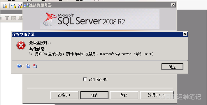Click the gray filter funnel icon
Screen dimensions: 207x105
(x=7, y=18)
